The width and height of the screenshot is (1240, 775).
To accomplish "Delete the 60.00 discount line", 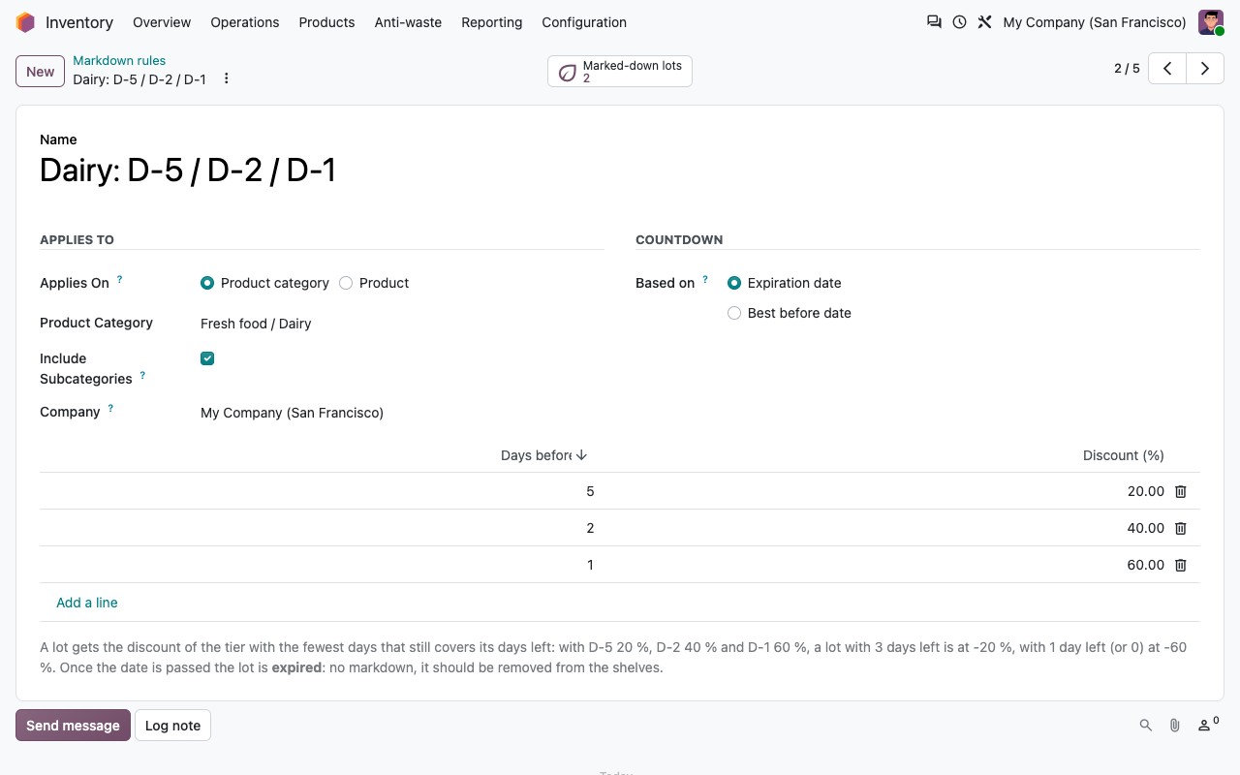I will (x=1181, y=565).
